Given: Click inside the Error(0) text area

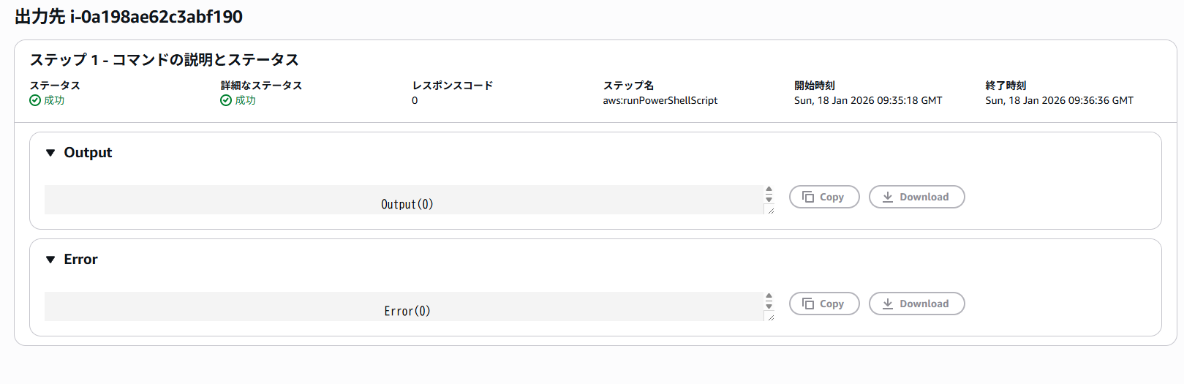Looking at the screenshot, I should 407,307.
